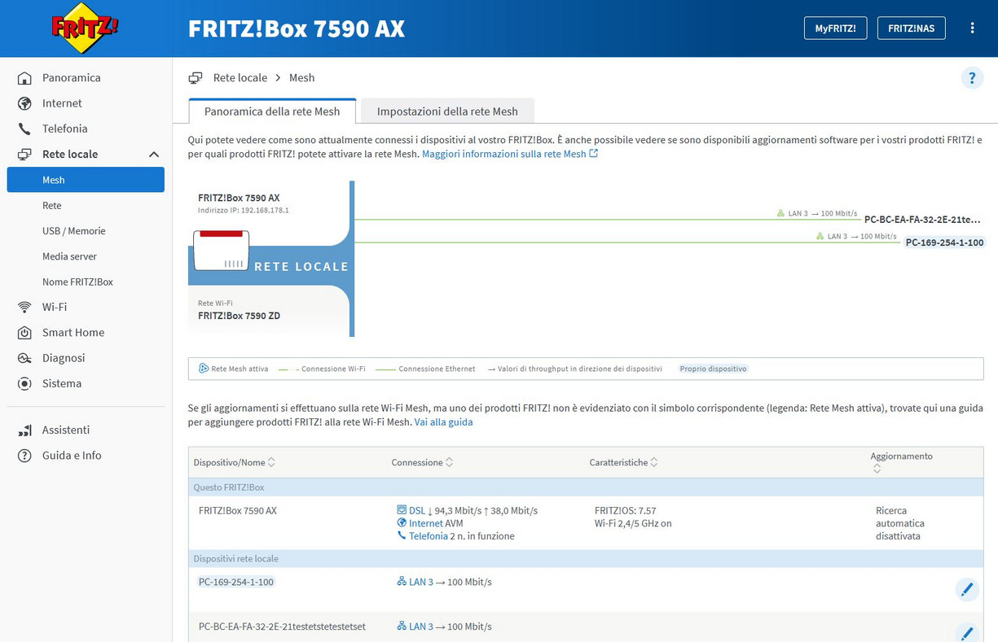998x642 pixels.
Task: Click the FRITZ!Box 7590 AX name in the table
Action: (238, 511)
